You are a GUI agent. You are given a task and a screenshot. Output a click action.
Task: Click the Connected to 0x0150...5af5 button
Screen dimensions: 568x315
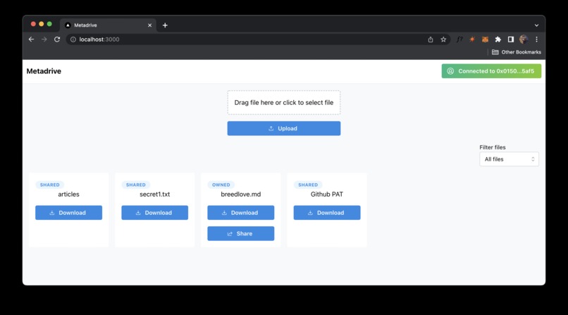[x=491, y=71]
